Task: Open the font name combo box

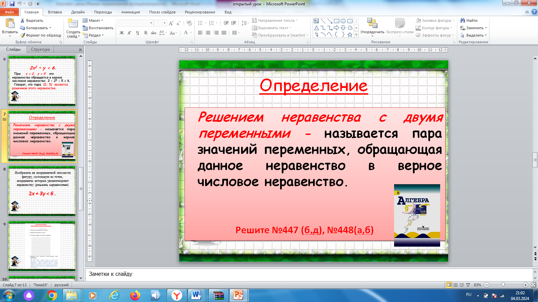Action: [136, 23]
